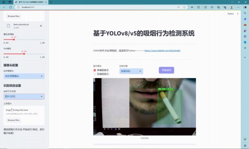The height and width of the screenshot is (149, 249).
Task: Click the browser back arrow
Action: pos(4,7)
